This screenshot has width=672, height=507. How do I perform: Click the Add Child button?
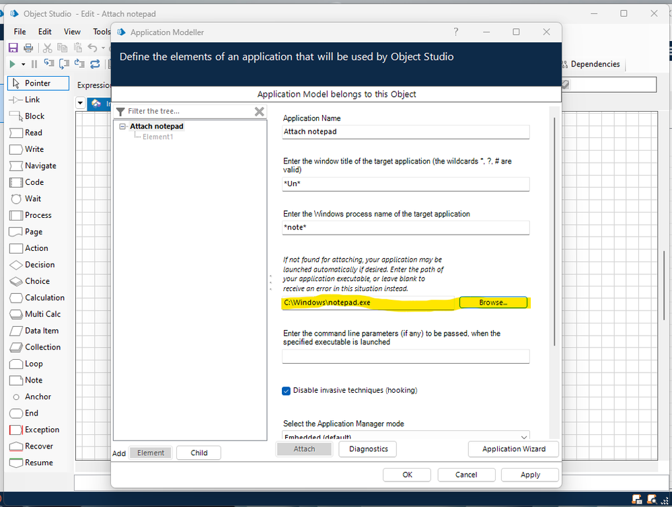pos(199,453)
